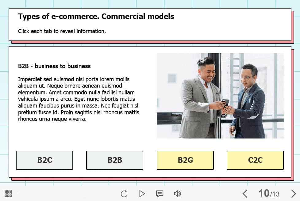Click the photo of two businessmen
Image resolution: width=300 pixels, height=201 pixels.
(x=220, y=96)
